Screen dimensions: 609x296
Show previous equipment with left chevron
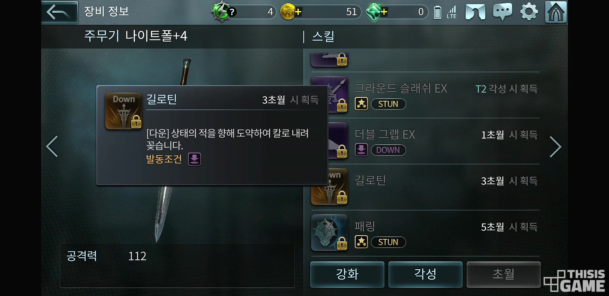[52, 146]
